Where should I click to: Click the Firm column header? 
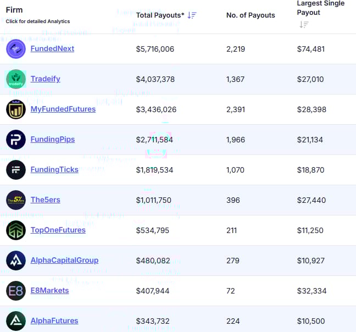pyautogui.click(x=14, y=10)
